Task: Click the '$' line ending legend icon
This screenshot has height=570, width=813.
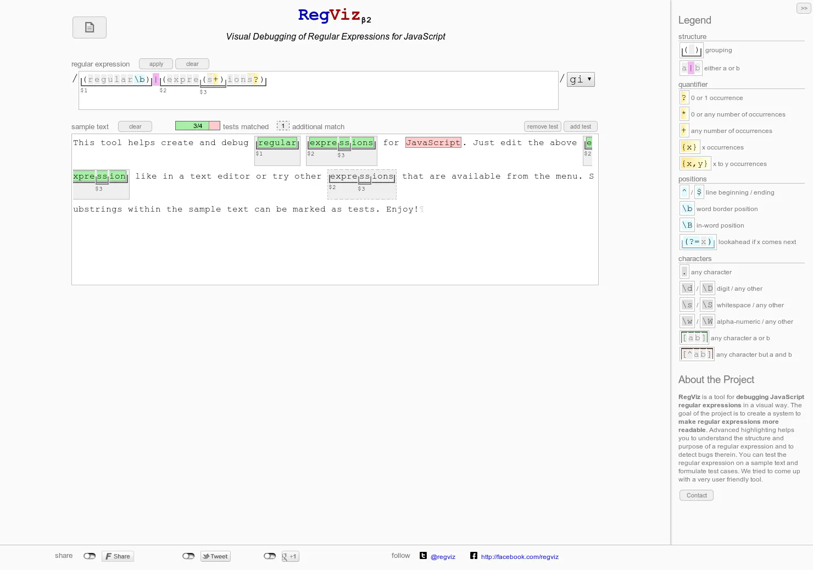Action: (699, 192)
